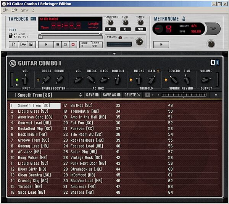
Task: Stop Tapedeck playback
Action: [58, 45]
